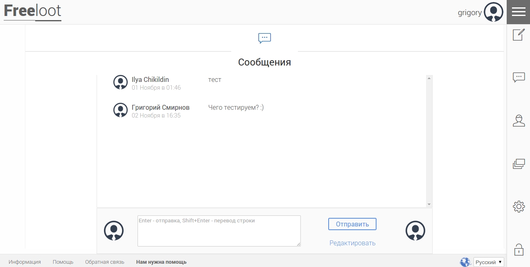Click the message text 'тест'
The image size is (530, 267).
[214, 80]
